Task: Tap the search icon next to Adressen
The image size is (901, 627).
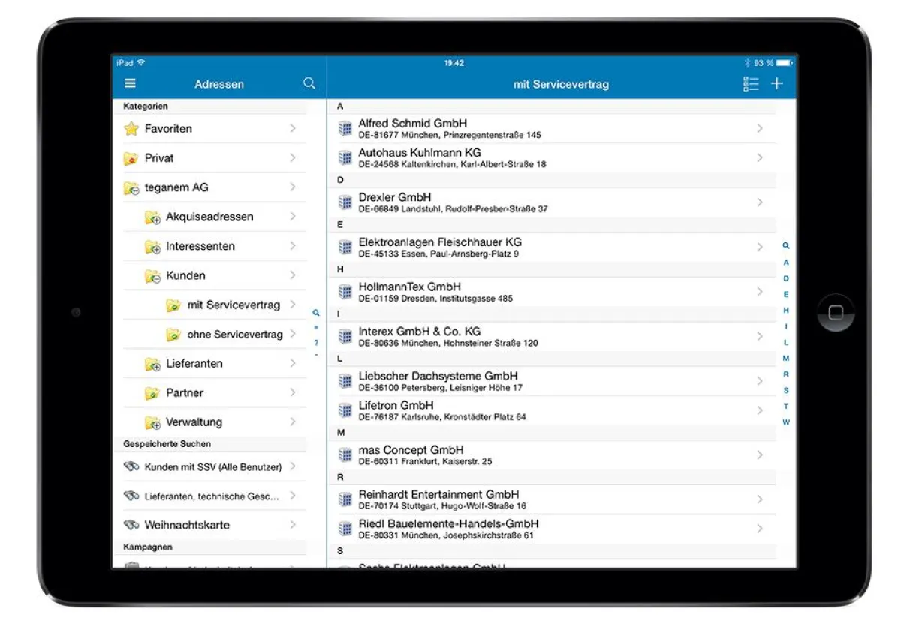Action: point(309,83)
